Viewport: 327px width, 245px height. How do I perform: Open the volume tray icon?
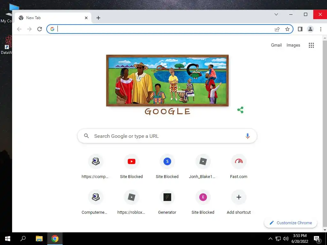point(286,239)
